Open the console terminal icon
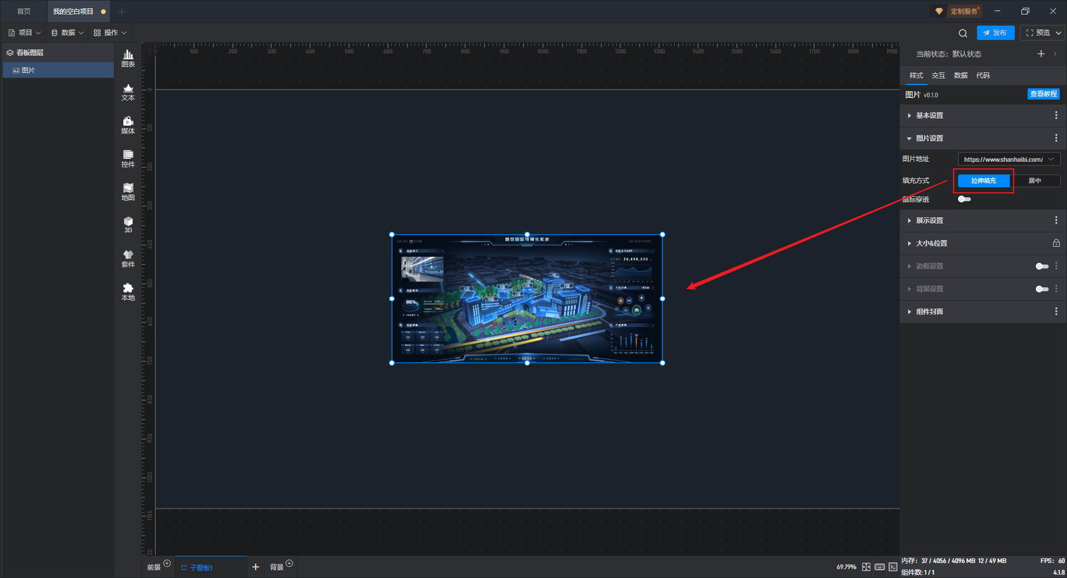 pyautogui.click(x=893, y=567)
